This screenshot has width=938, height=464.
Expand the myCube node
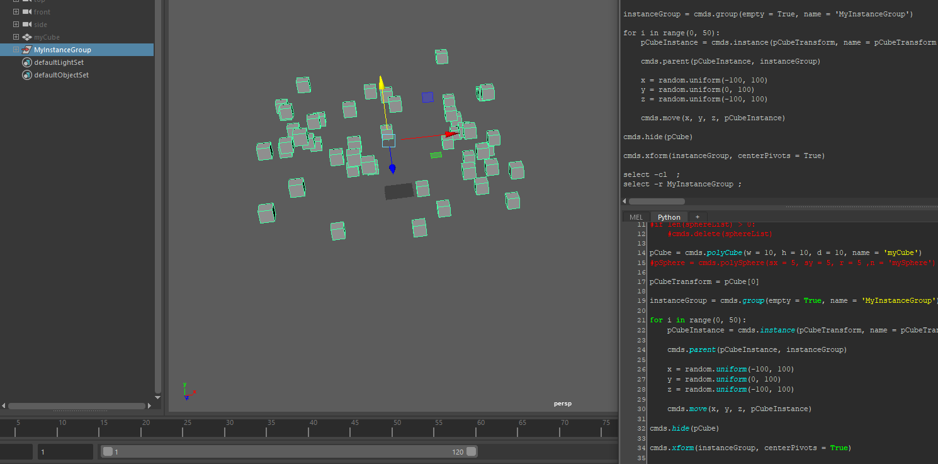16,37
